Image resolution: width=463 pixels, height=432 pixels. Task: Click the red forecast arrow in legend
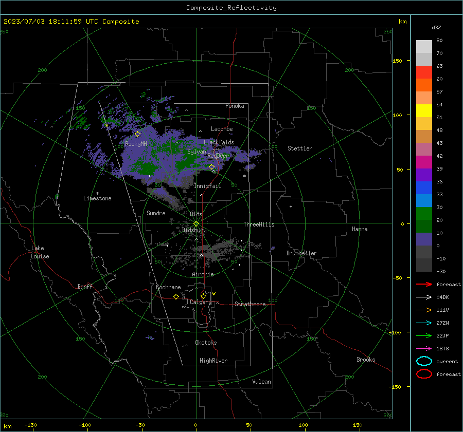coord(424,284)
